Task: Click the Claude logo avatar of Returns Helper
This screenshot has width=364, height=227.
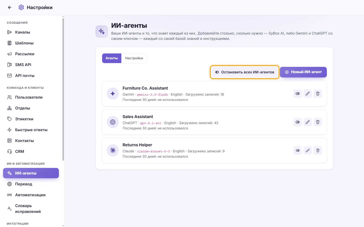Action: click(x=113, y=150)
